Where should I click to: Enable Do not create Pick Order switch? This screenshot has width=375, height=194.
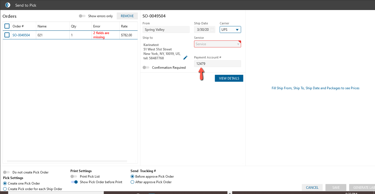click(x=6, y=172)
